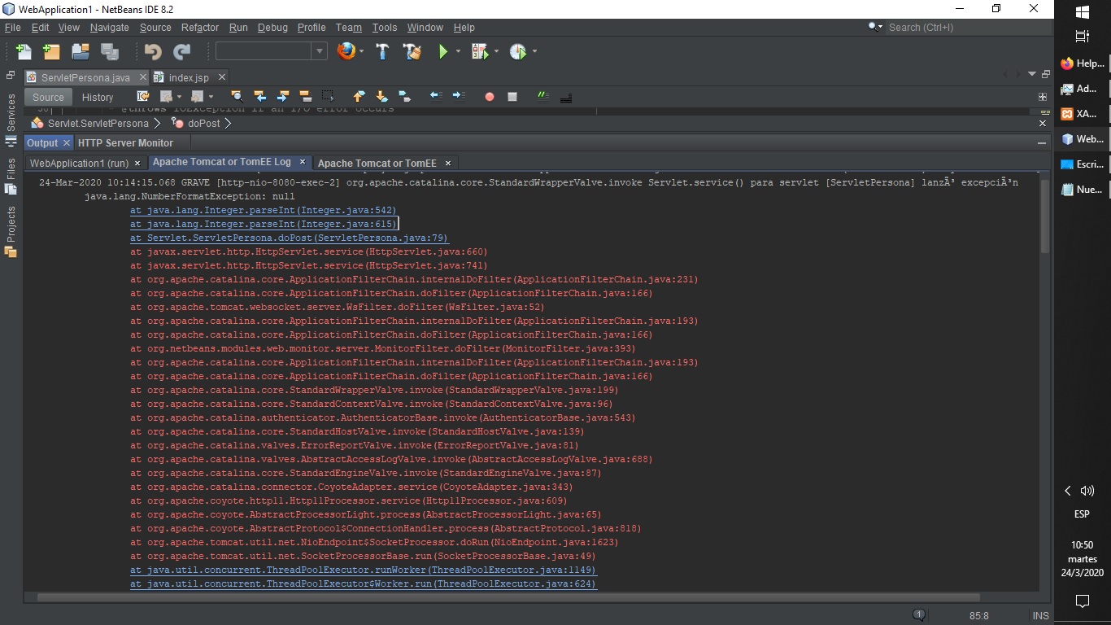Open the Debug menu
Screen dimensions: 1111x625
coord(272,27)
